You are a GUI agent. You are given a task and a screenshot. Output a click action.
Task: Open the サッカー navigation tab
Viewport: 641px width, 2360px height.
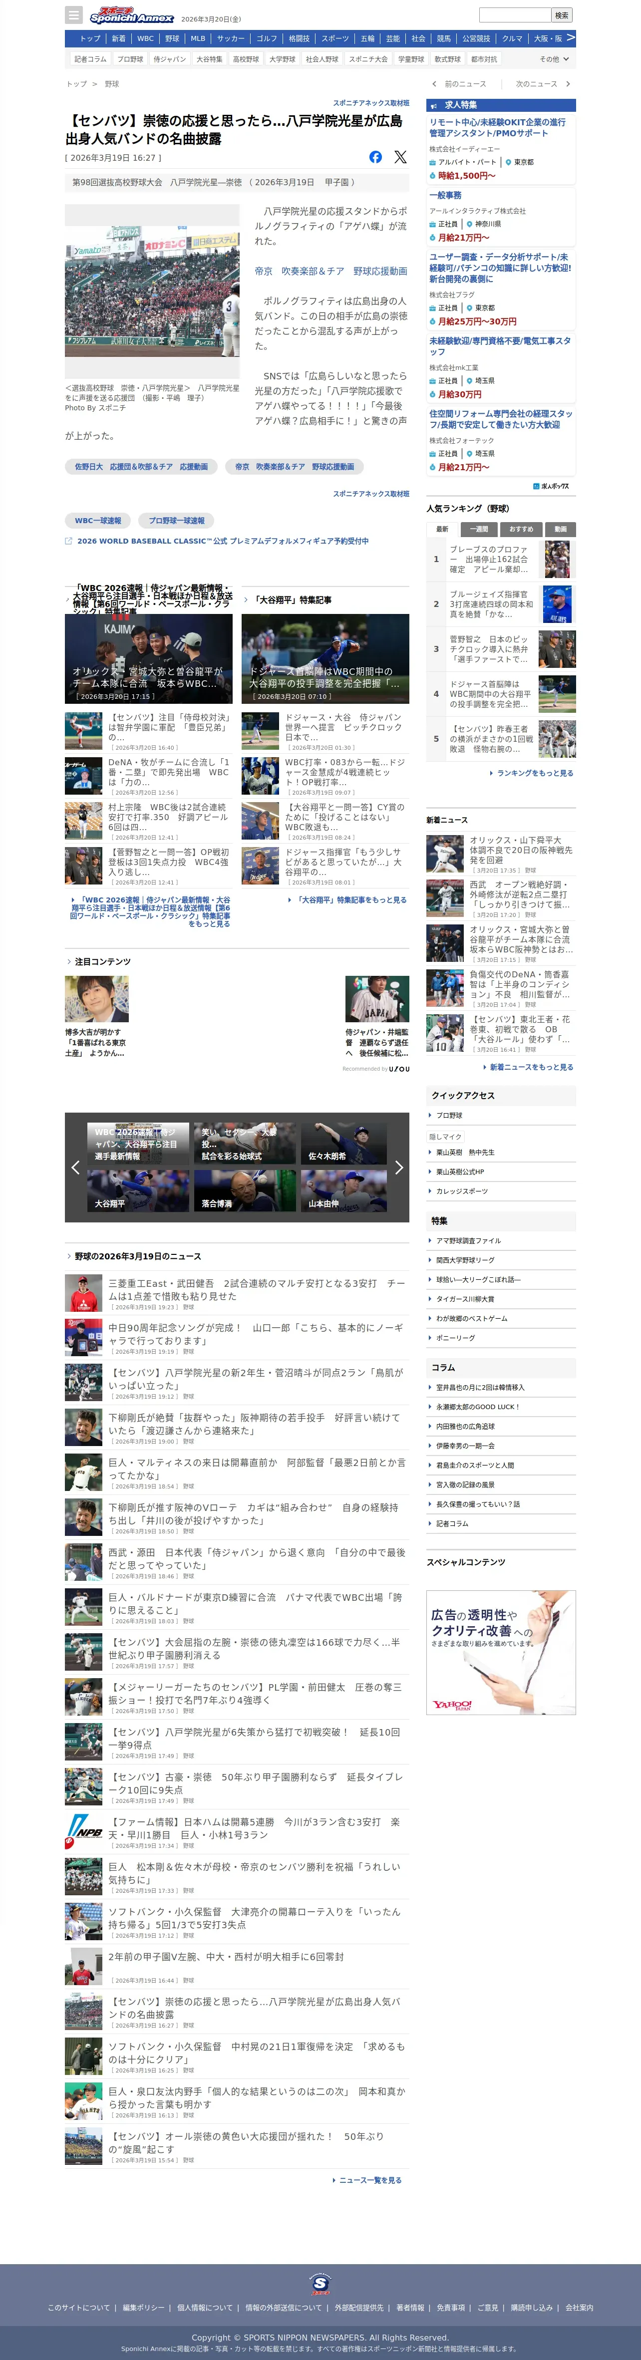coord(231,38)
